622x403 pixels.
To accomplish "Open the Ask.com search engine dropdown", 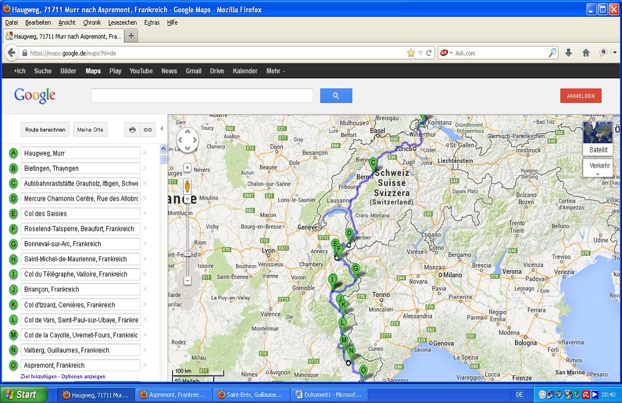I will pyautogui.click(x=447, y=53).
